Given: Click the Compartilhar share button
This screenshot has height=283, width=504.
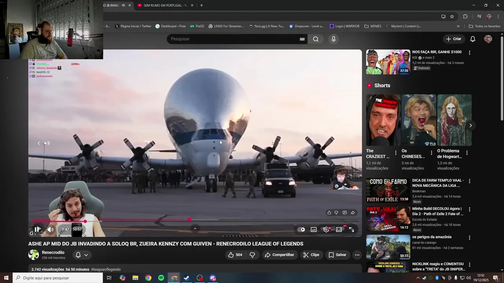Looking at the screenshot, I should (279, 255).
